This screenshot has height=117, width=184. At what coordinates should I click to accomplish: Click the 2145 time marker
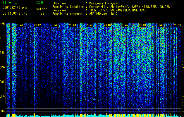[90, 25]
